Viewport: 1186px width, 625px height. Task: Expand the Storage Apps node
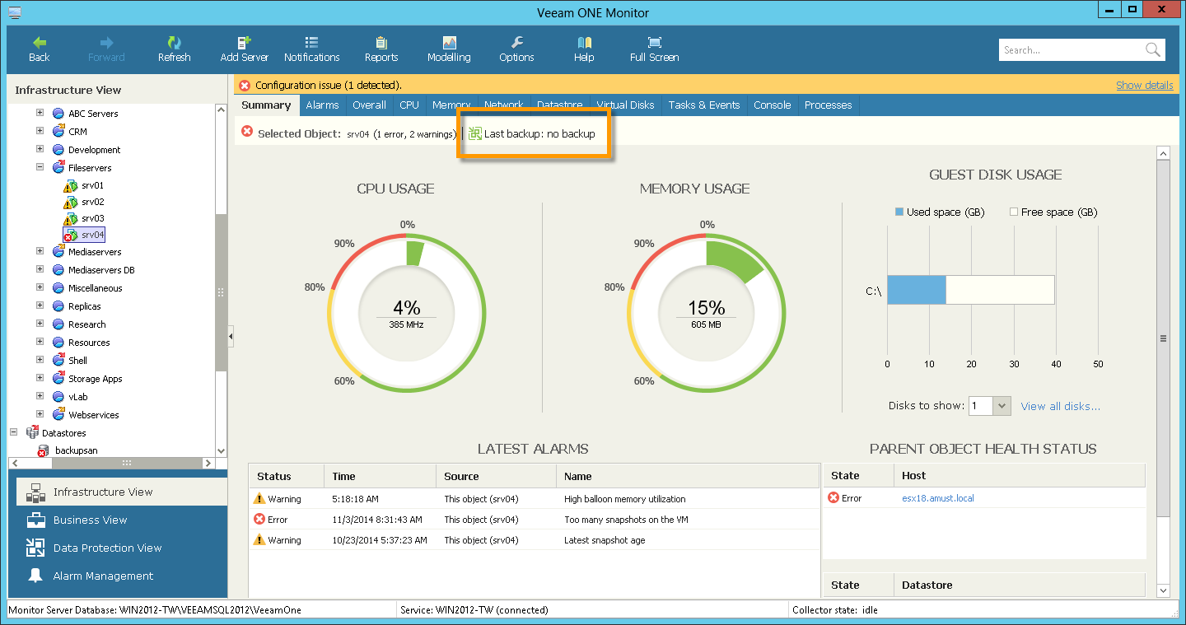(x=39, y=378)
